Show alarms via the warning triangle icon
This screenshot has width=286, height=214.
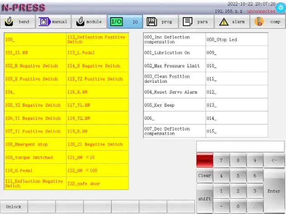pos(224,21)
